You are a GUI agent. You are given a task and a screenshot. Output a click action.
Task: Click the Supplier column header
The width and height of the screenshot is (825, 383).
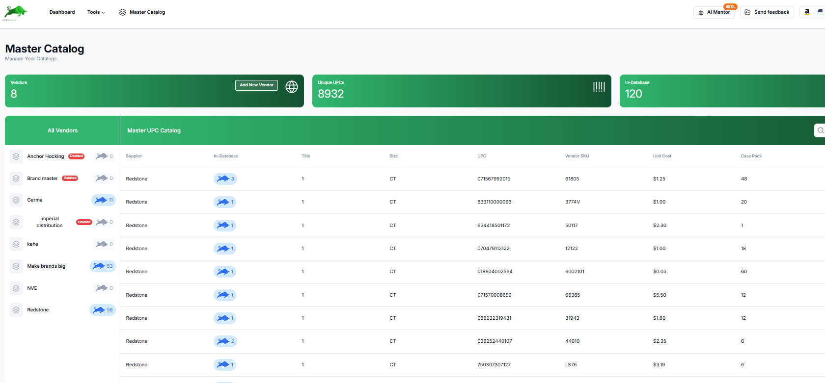134,156
